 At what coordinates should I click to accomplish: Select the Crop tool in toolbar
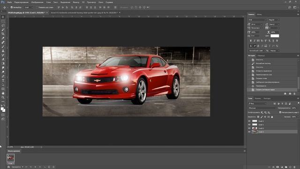[3, 34]
